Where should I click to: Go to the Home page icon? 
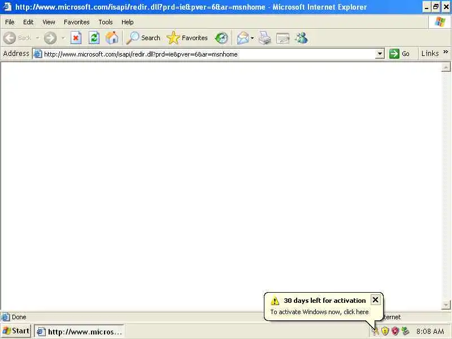tap(112, 38)
